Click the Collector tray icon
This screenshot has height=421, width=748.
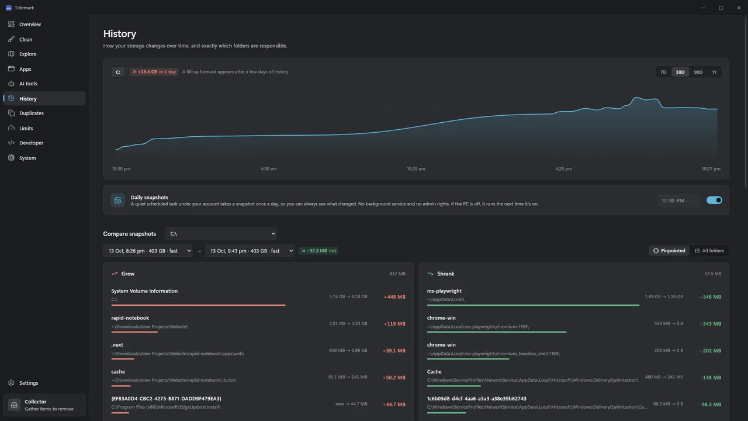click(15, 405)
